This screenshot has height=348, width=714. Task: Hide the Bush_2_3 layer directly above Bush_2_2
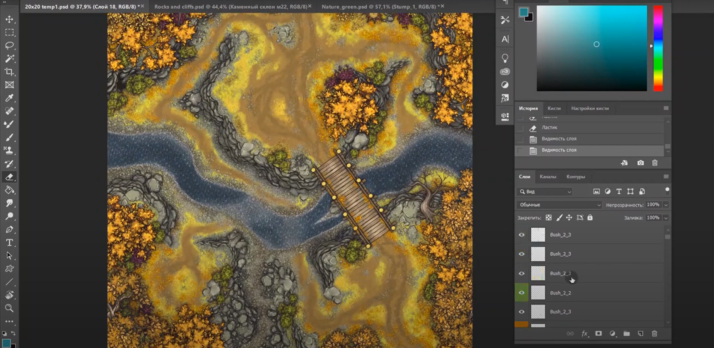(521, 273)
